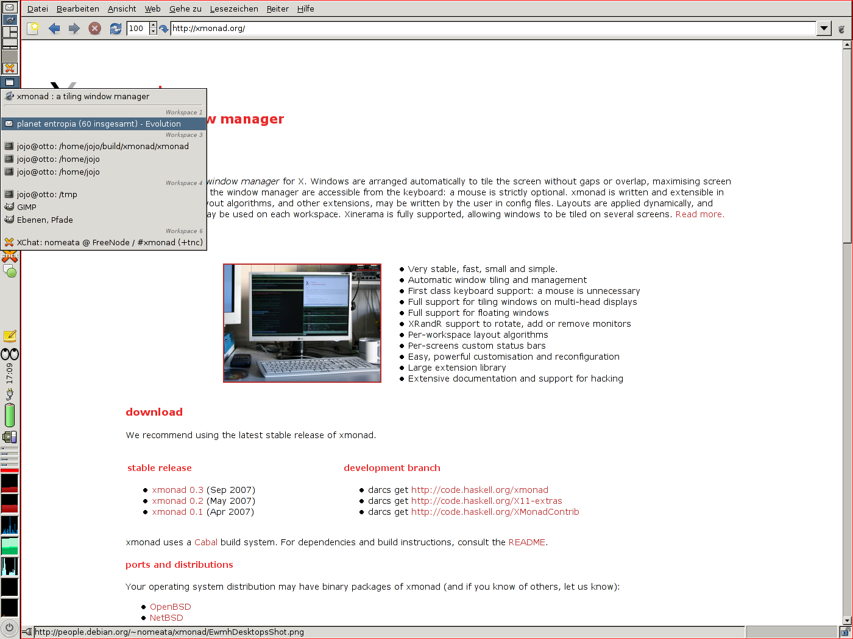Switch to mail workspace in the pager

click(10, 8)
